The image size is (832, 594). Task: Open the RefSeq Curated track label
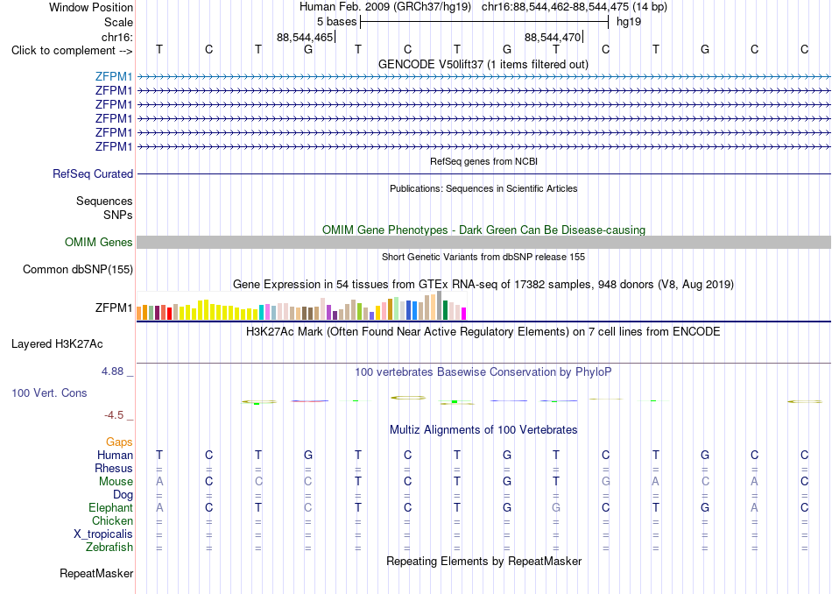(x=92, y=173)
